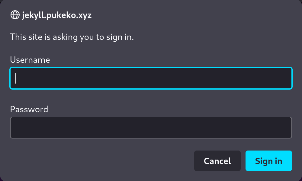This screenshot has height=181, width=302.
Task: Click the cyan-outlined Username text box
Action: [151, 78]
